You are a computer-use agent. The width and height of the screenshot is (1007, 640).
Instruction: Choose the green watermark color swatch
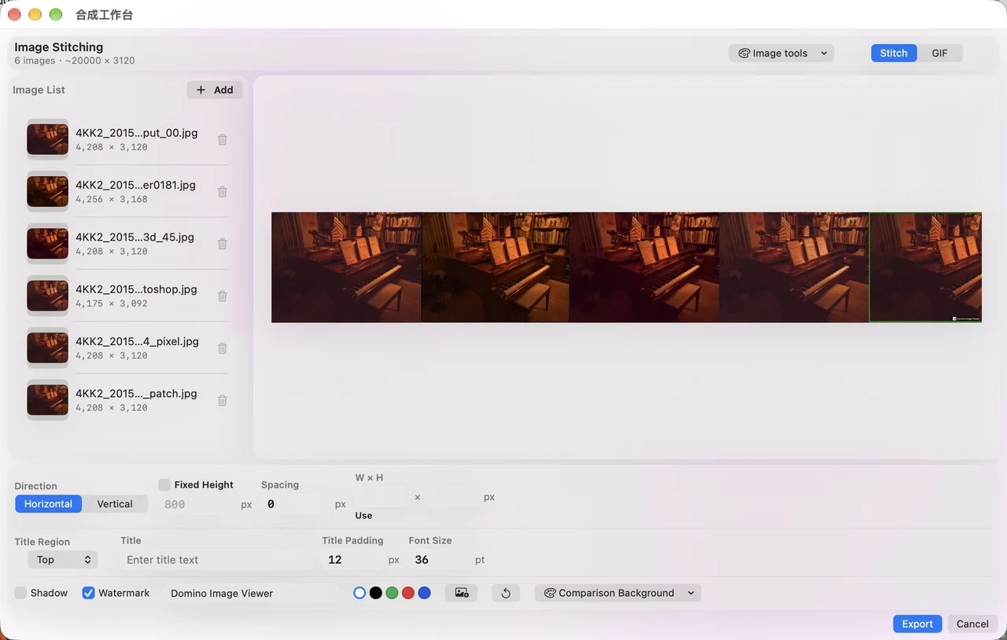pos(392,593)
